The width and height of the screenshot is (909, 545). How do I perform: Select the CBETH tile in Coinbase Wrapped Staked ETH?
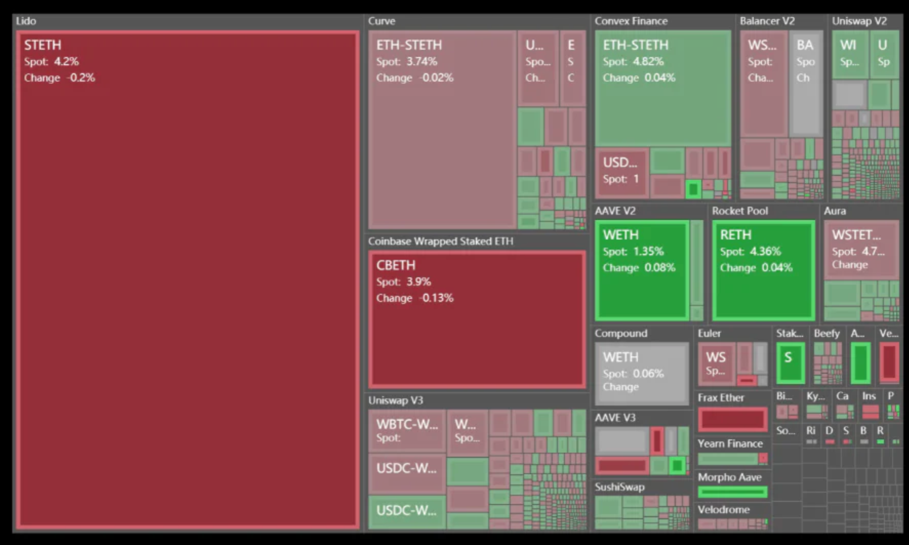pos(477,320)
